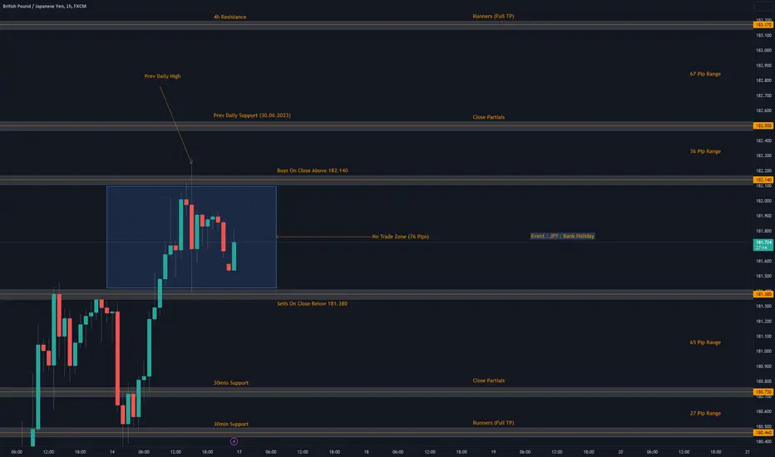Click the current price 181.724 tag

click(763, 244)
